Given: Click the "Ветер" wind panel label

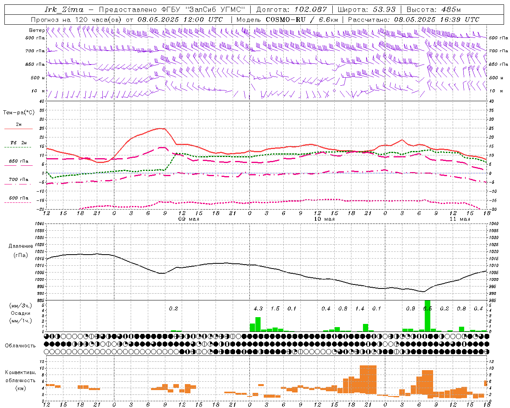Looking at the screenshot, I should pos(37,30).
